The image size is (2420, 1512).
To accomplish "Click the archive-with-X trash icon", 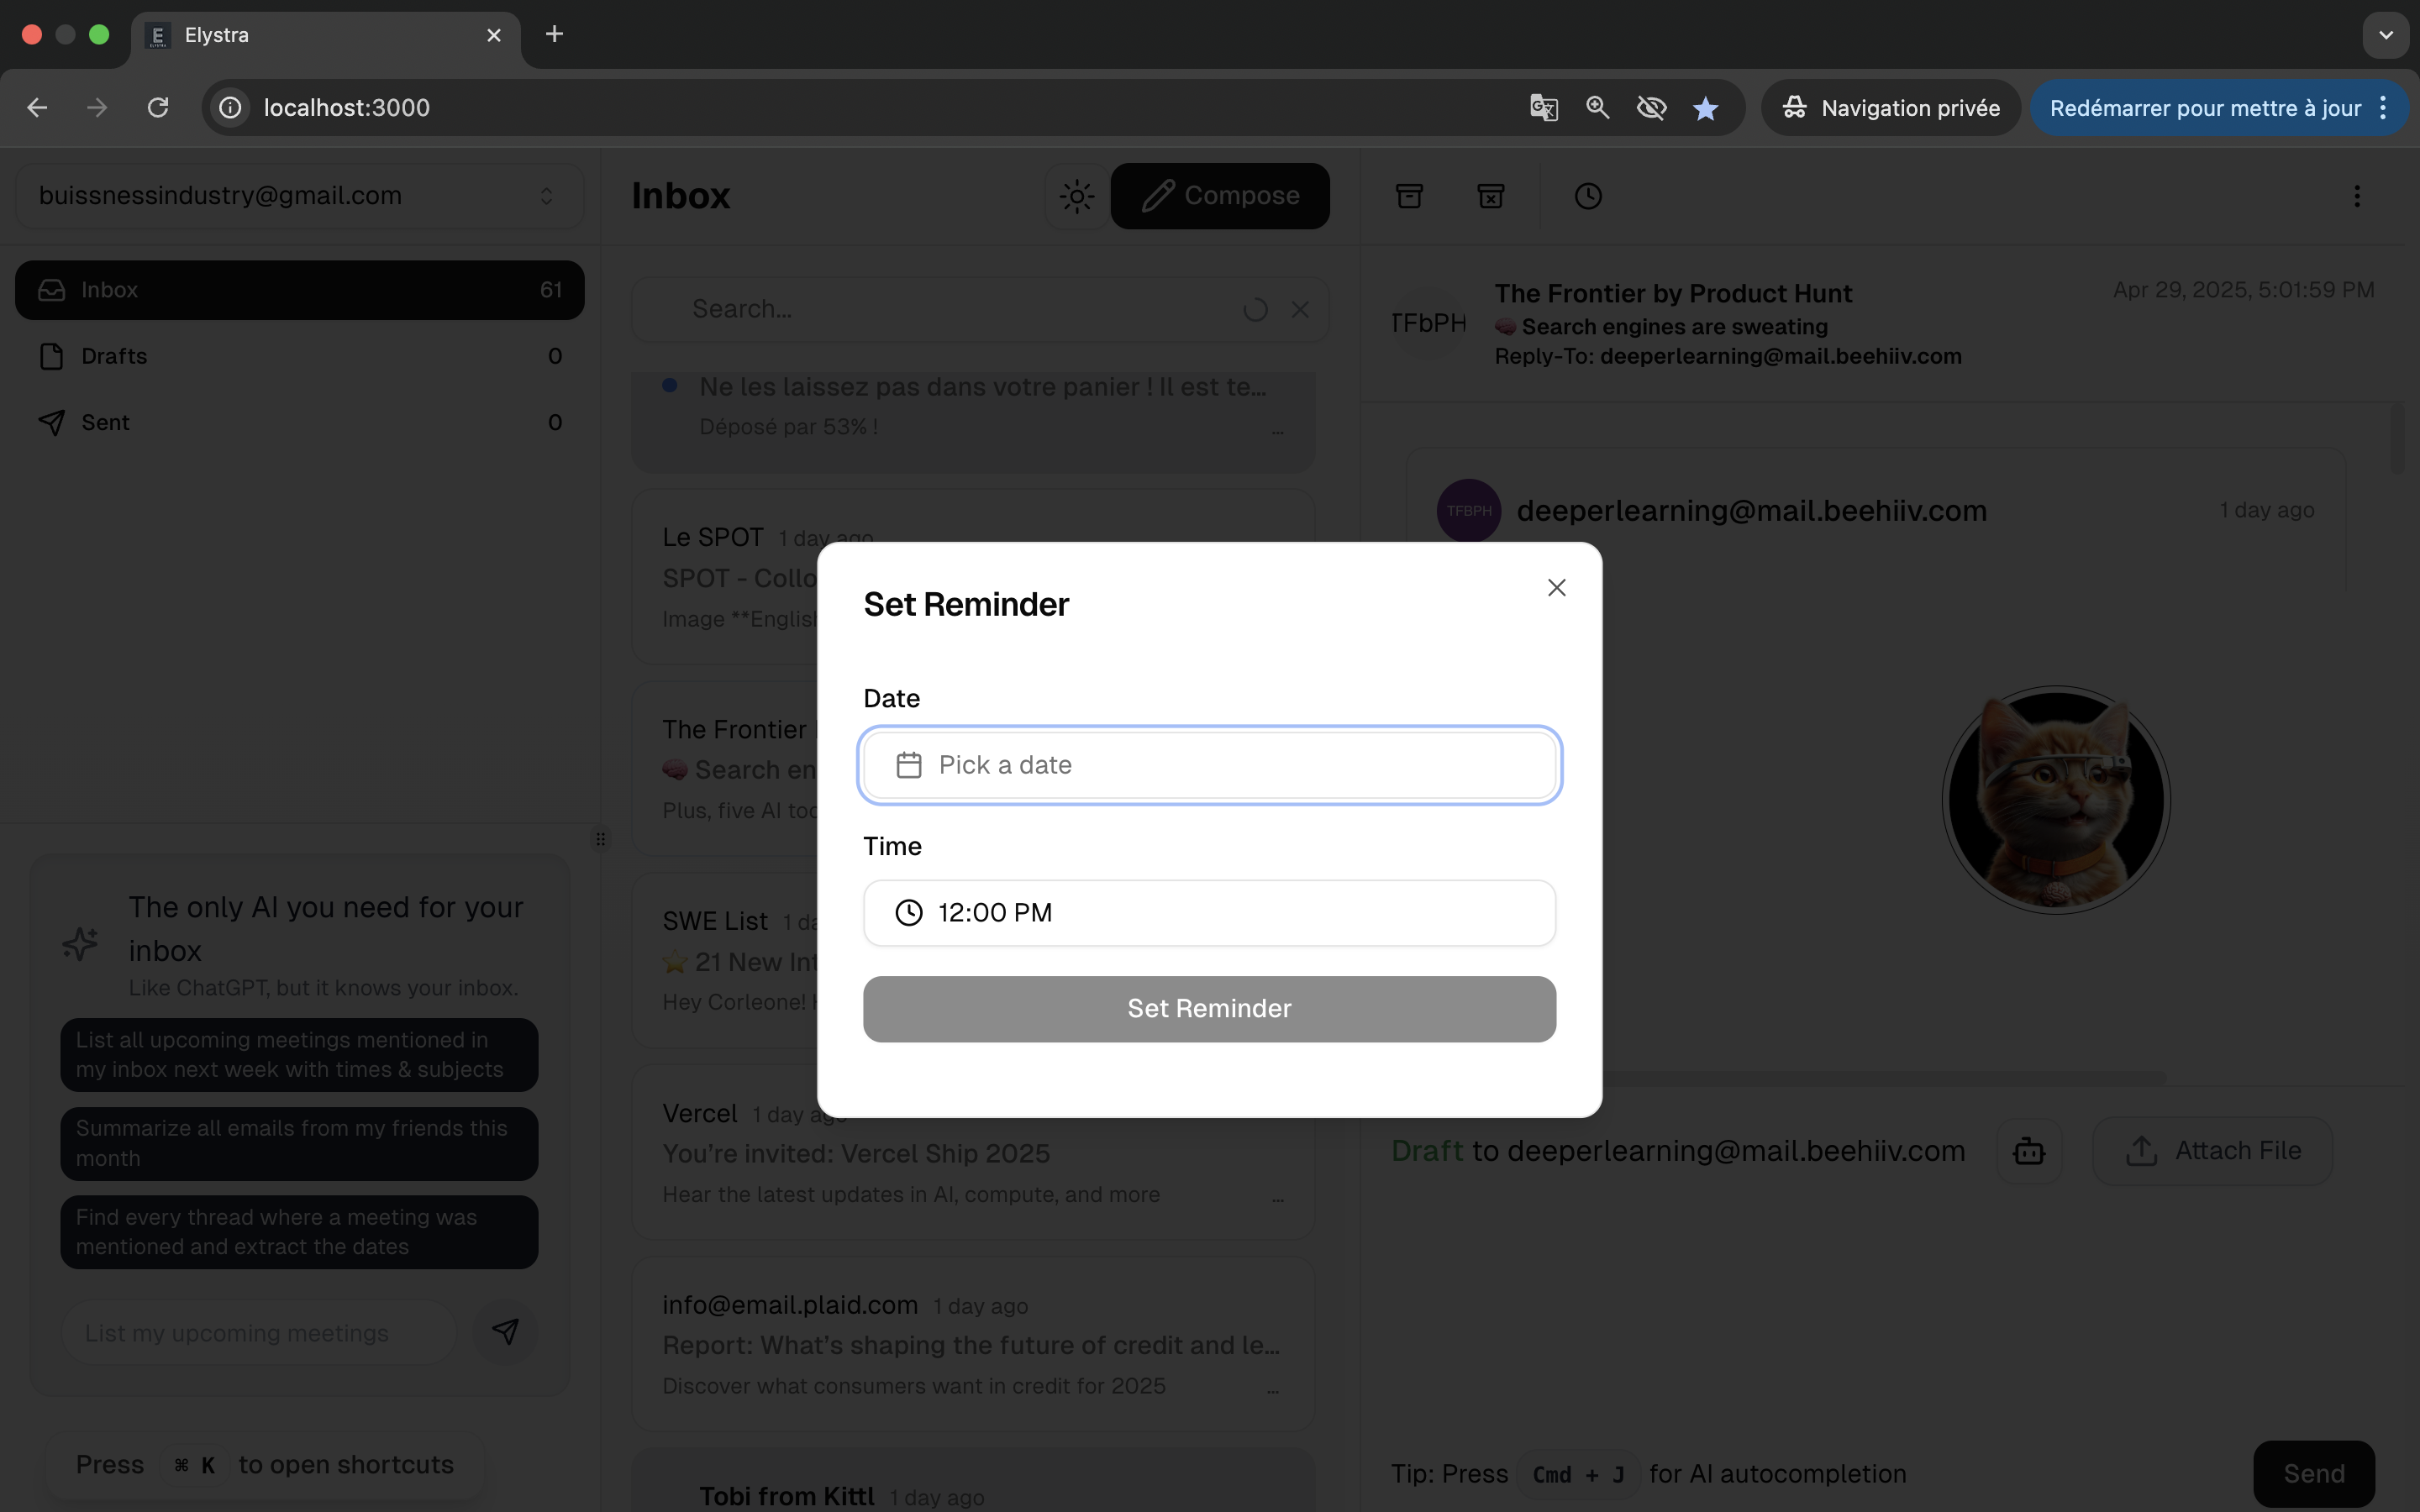I will click(1490, 196).
